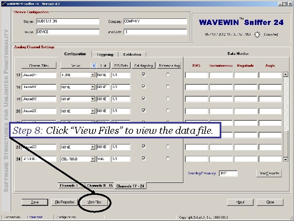
Task: Click the Sensor column header button
Action: tap(76, 65)
